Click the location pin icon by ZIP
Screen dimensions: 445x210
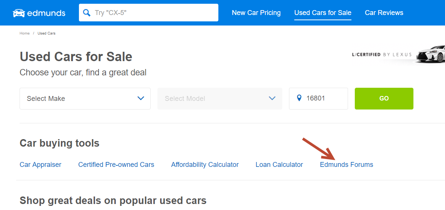point(298,98)
